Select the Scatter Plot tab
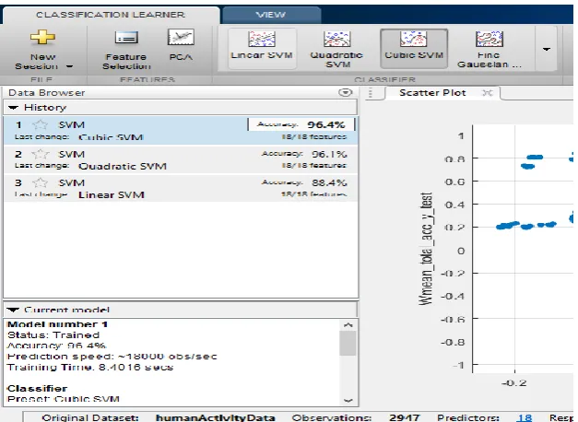578x422 pixels. pyautogui.click(x=432, y=93)
